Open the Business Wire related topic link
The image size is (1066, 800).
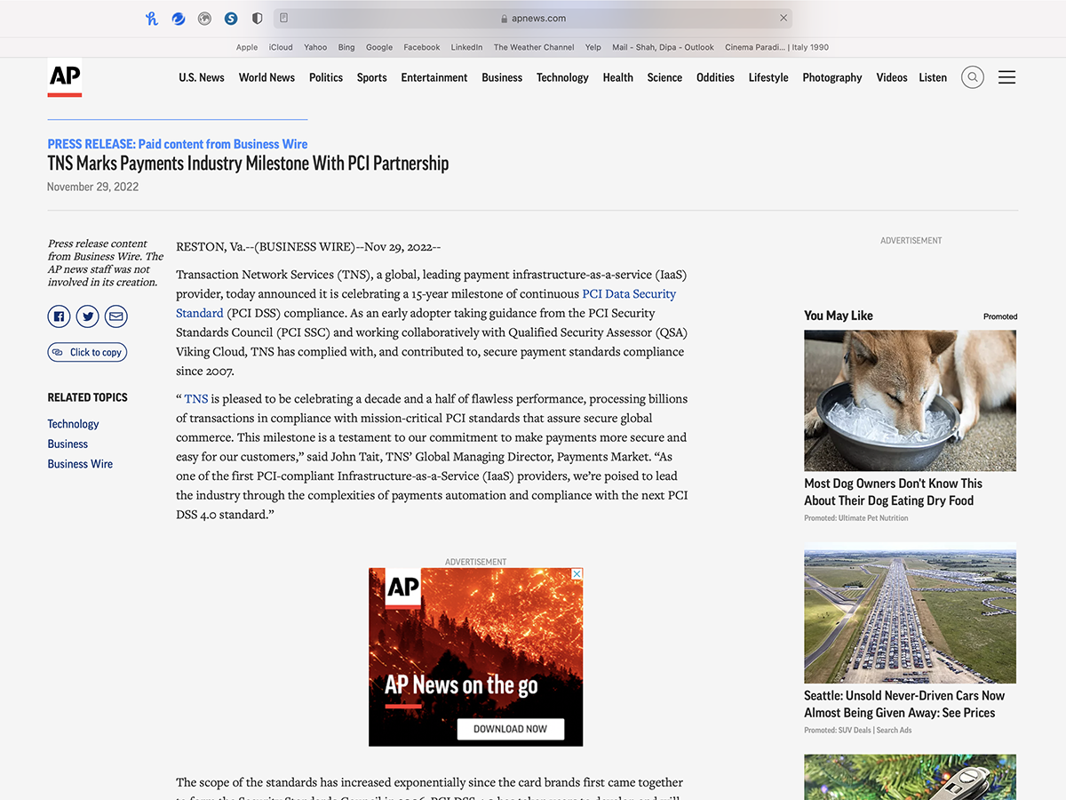80,464
